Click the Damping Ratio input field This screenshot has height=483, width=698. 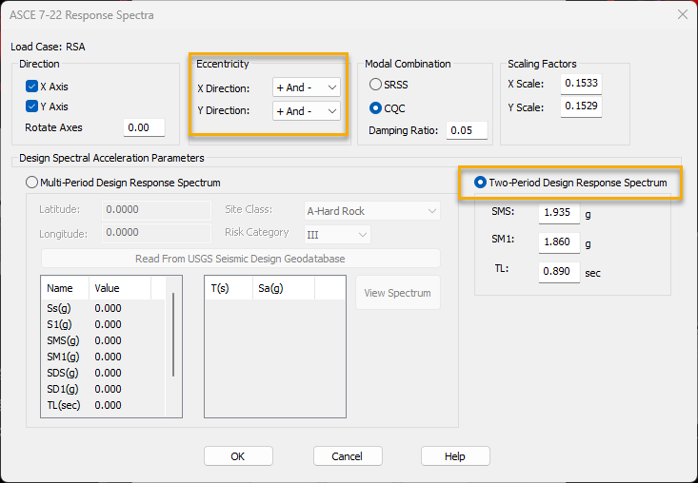pos(467,130)
